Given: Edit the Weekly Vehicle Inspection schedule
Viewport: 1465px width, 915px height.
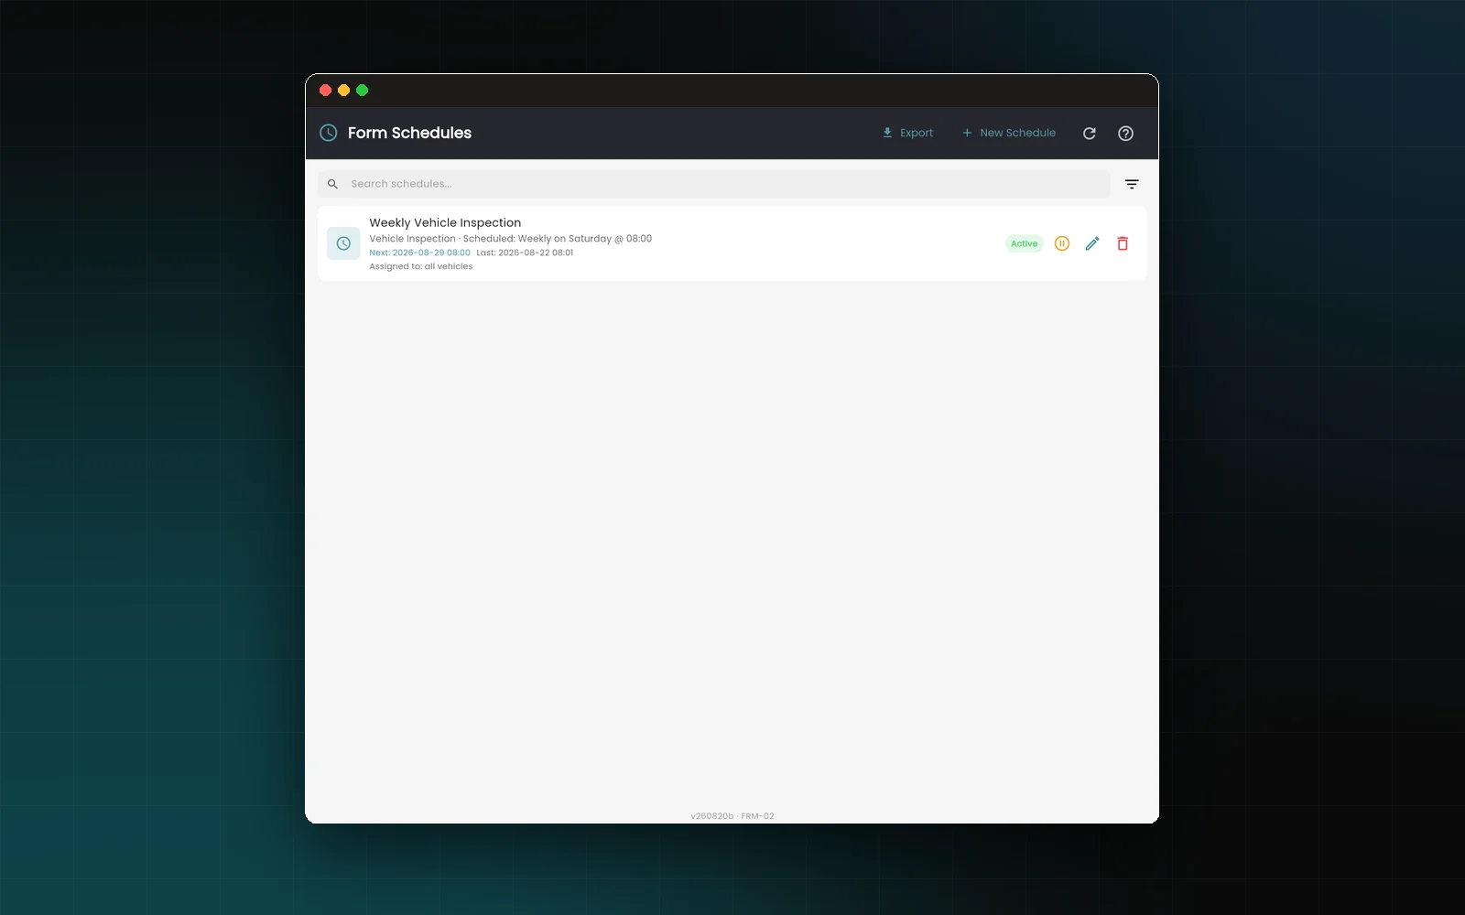Looking at the screenshot, I should tap(1091, 243).
